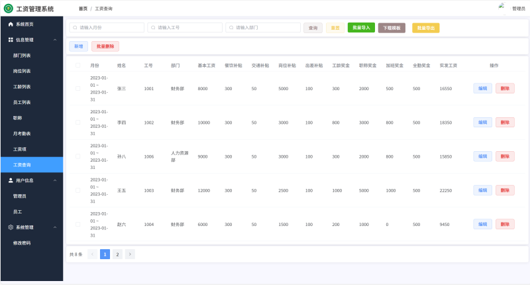Viewport: 530px width, 285px height.
Task: Click the 下载模板 button
Action: [392, 28]
